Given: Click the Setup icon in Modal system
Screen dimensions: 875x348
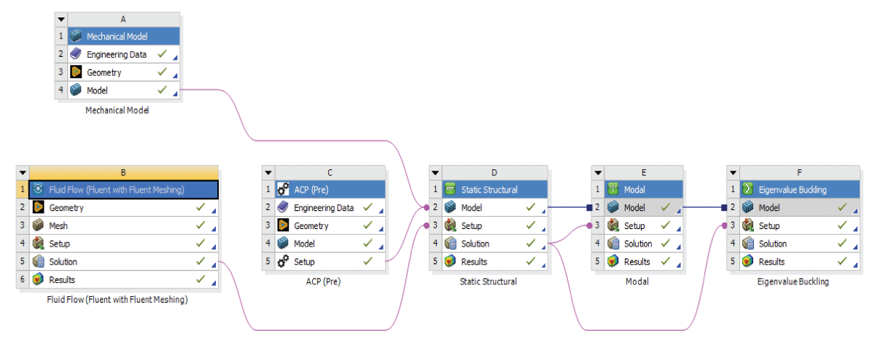Looking at the screenshot, I should [x=612, y=225].
